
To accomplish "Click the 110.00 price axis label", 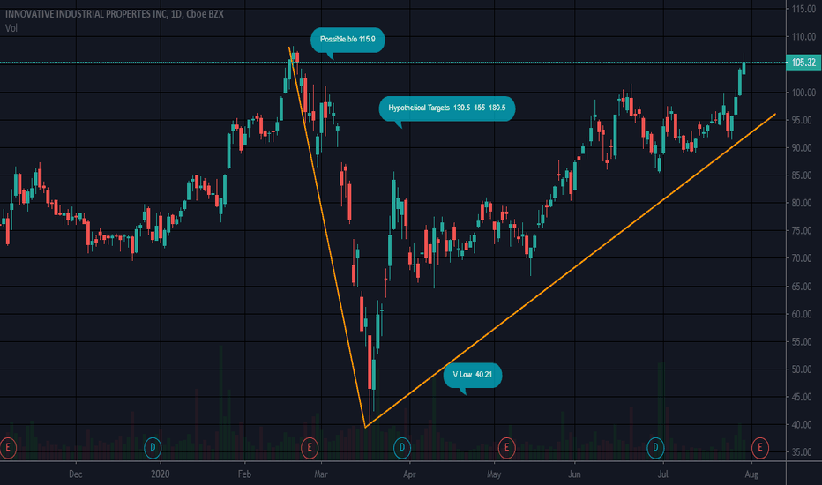I will pyautogui.click(x=803, y=37).
